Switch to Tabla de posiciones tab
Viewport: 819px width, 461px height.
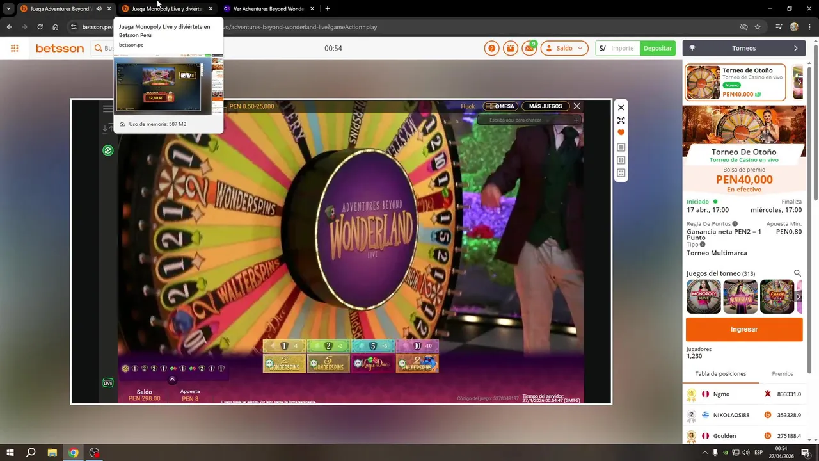click(720, 374)
